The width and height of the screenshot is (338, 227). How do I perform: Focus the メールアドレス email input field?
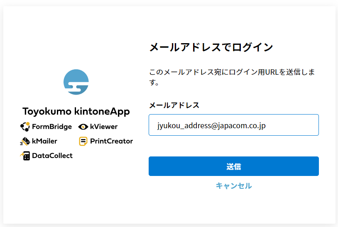tap(234, 125)
